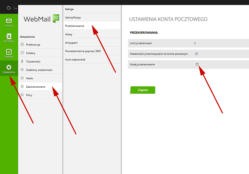249x174 pixels.
Task: Click the Limit przekierowań label
Action: 141,43
